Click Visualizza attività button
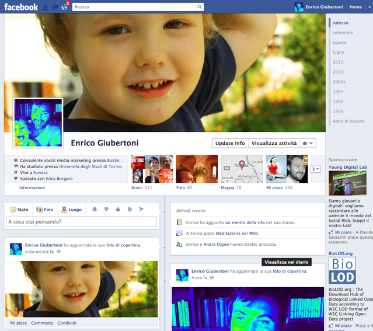Image resolution: width=373 pixels, height=331 pixels. click(x=274, y=143)
